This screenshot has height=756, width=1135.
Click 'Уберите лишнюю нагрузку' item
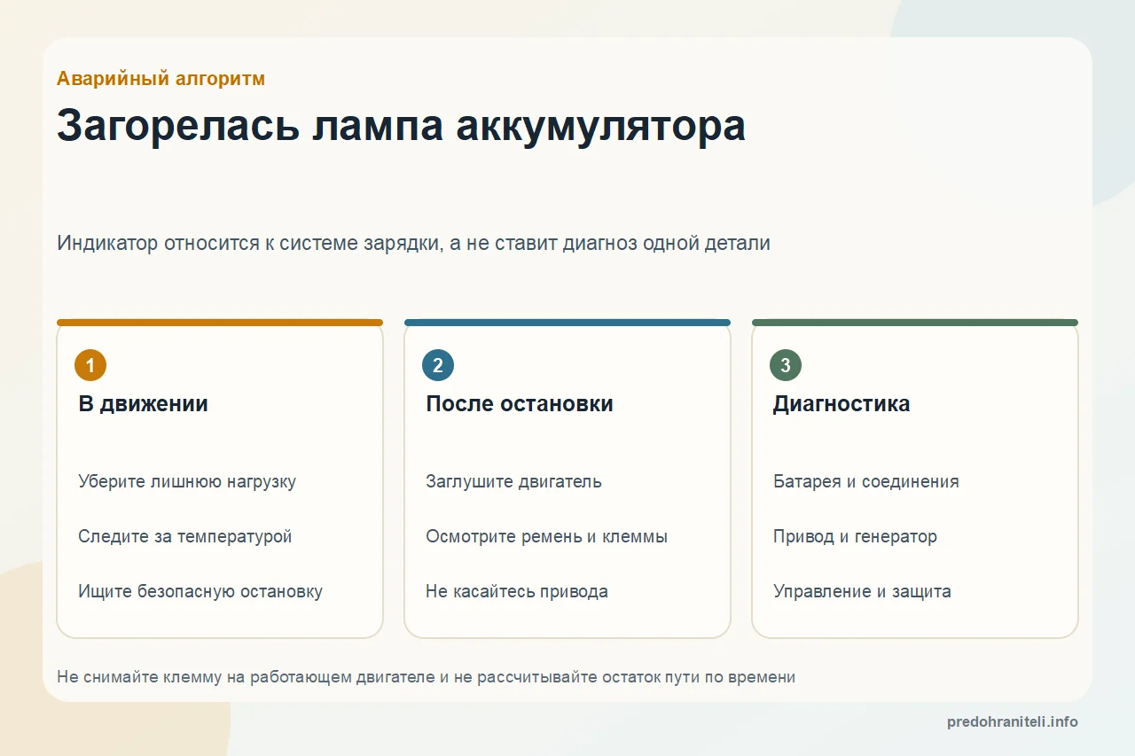pyautogui.click(x=187, y=482)
